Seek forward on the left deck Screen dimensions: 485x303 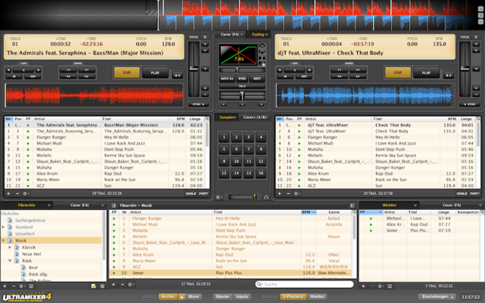coord(86,76)
